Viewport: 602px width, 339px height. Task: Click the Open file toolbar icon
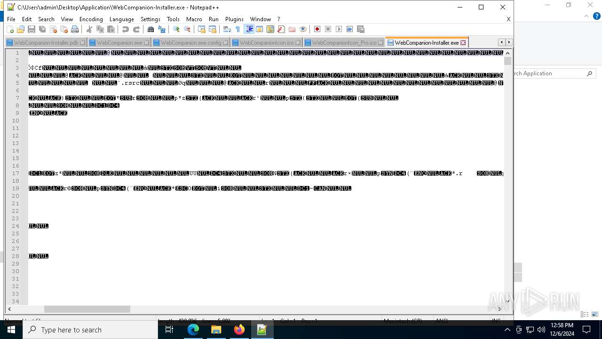click(x=21, y=29)
